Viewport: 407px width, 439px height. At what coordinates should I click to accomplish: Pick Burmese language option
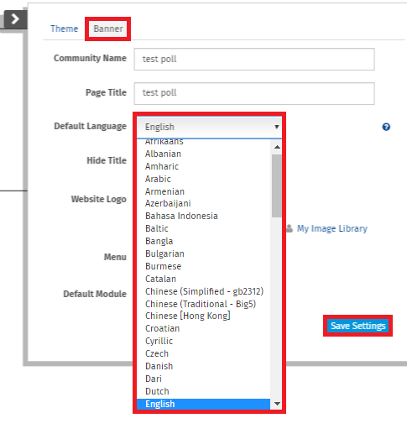coord(203,266)
